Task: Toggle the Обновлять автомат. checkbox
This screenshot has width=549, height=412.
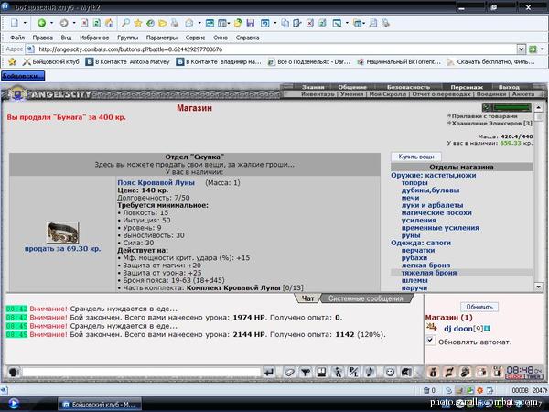Action: 430,340
